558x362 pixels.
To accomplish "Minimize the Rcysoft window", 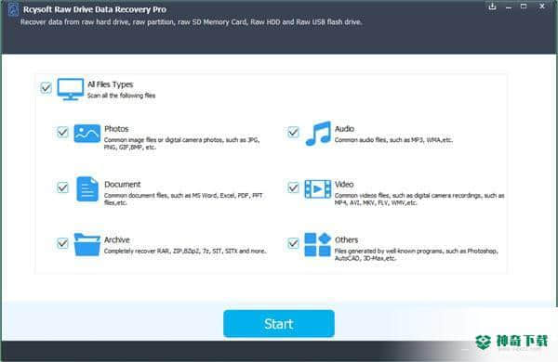I will click(x=509, y=6).
